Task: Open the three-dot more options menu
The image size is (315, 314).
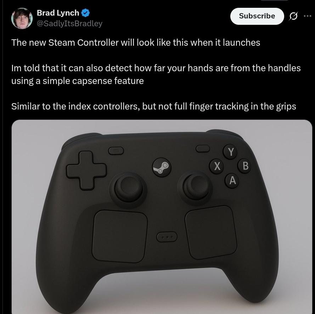Action: 308,16
